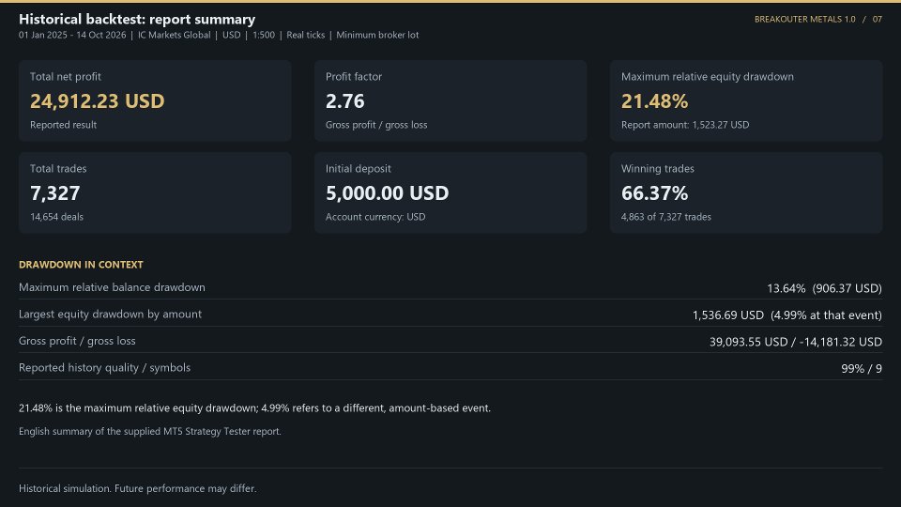
Task: Click the 'Total trades' card label
Action: click(x=58, y=168)
